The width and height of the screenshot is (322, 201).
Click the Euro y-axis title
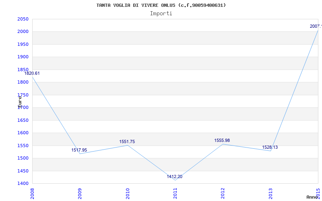pyautogui.click(x=20, y=102)
